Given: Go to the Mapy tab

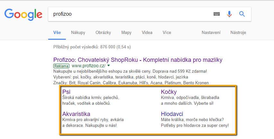Looking at the screenshot, I should point(126,33).
